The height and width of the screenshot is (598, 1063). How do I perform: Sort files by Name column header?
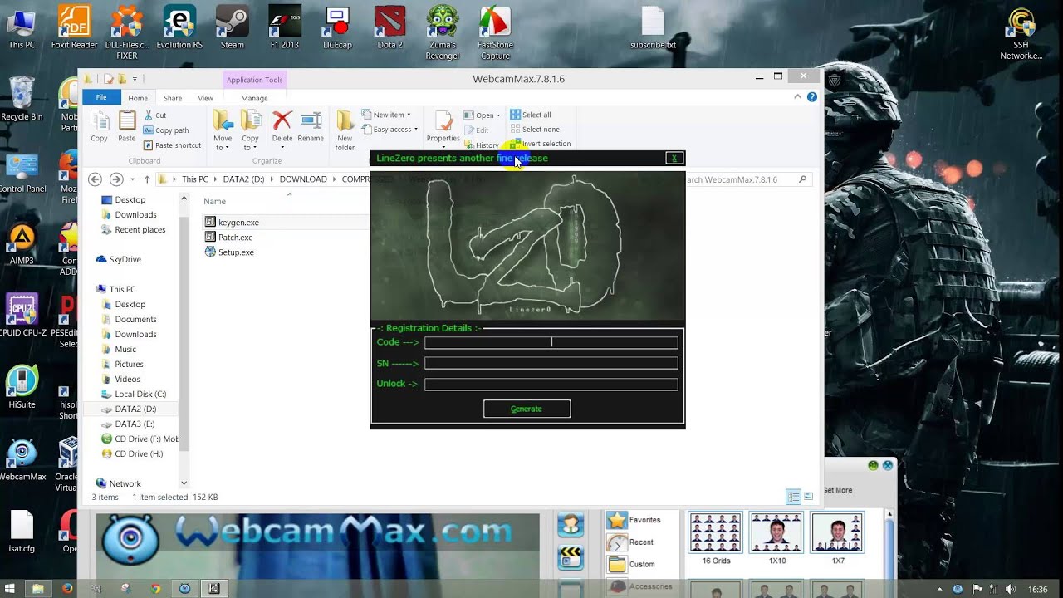(x=215, y=201)
